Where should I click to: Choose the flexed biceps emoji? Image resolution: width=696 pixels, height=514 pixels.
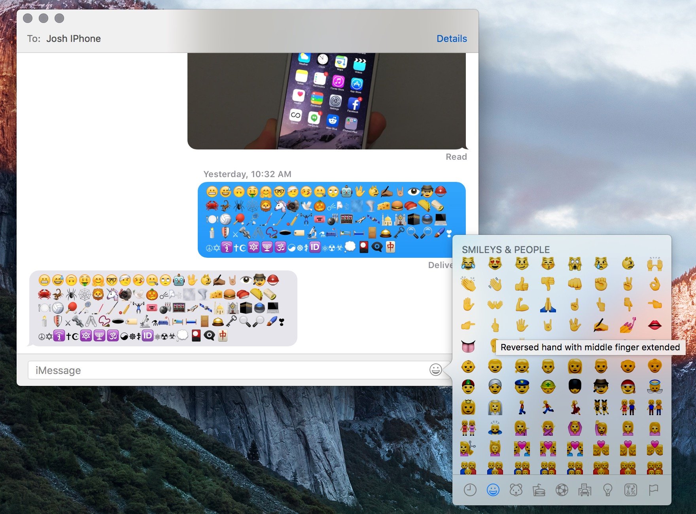(x=522, y=304)
